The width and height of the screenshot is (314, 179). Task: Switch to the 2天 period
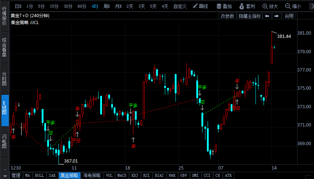[x=130, y=7]
